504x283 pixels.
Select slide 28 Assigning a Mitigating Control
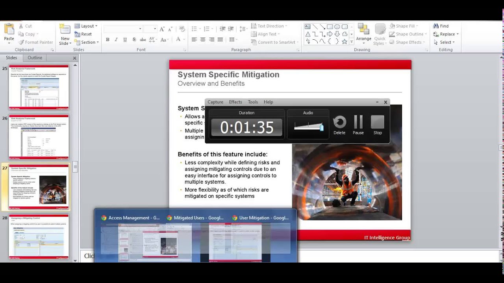(x=39, y=237)
